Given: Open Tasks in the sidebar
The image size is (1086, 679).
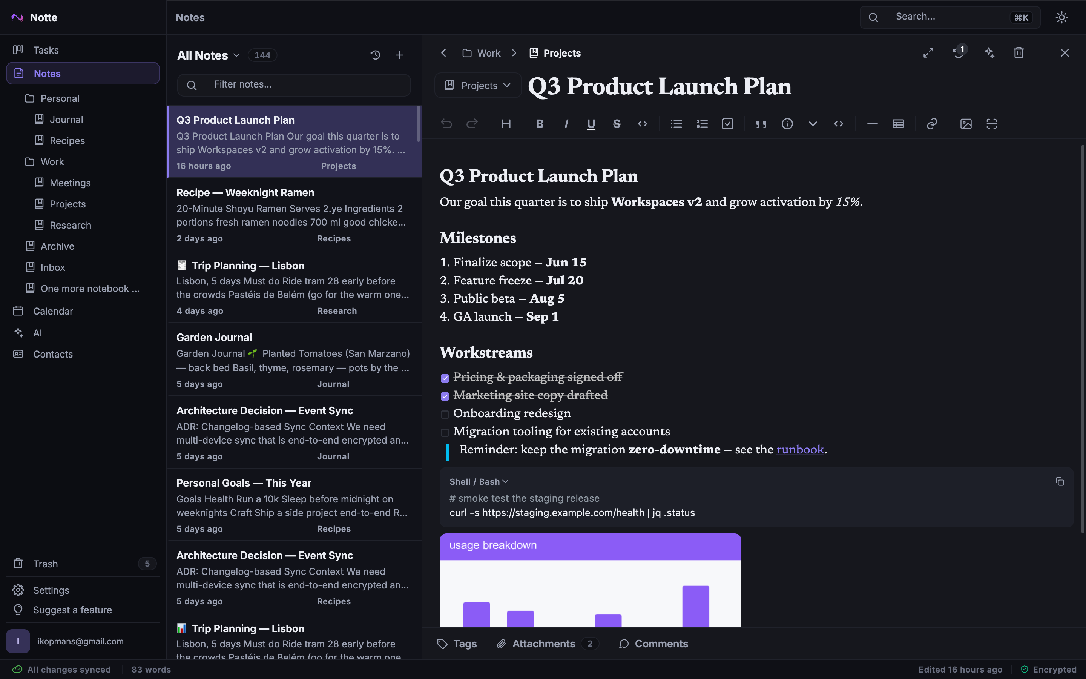Looking at the screenshot, I should click(83, 50).
